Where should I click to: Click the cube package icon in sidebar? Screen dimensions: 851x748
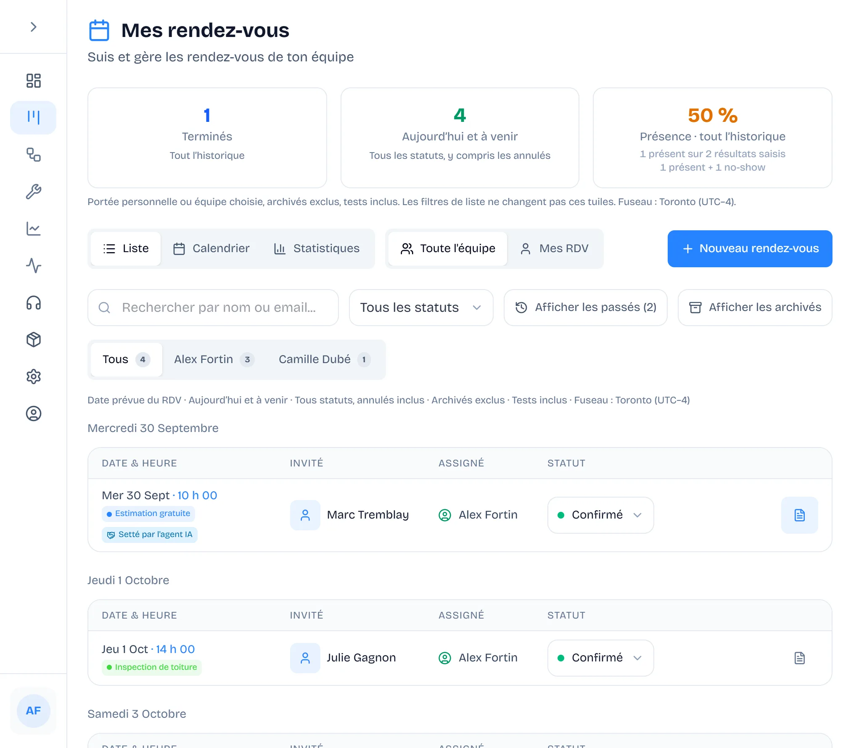pos(33,340)
